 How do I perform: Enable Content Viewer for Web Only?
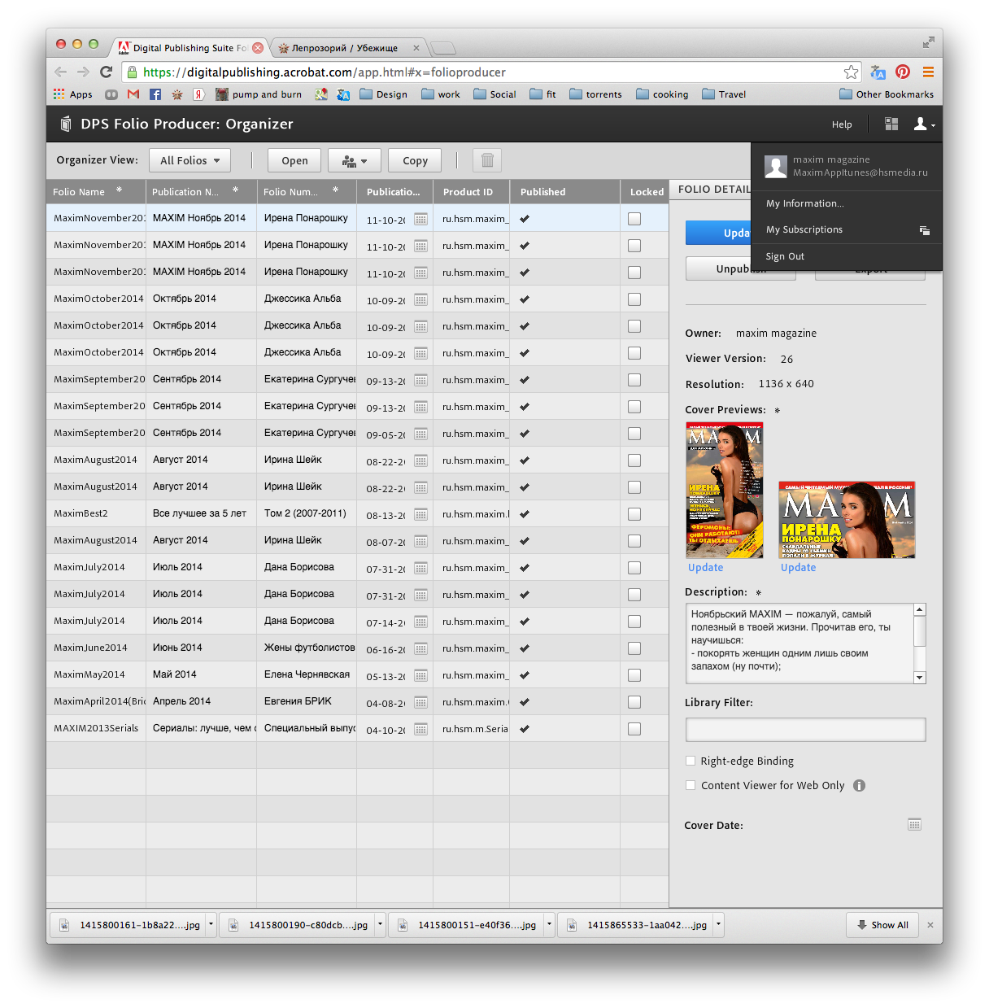[691, 785]
